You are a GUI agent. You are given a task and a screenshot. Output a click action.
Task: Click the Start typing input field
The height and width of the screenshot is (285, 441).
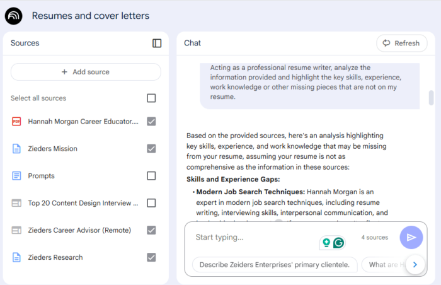253,238
